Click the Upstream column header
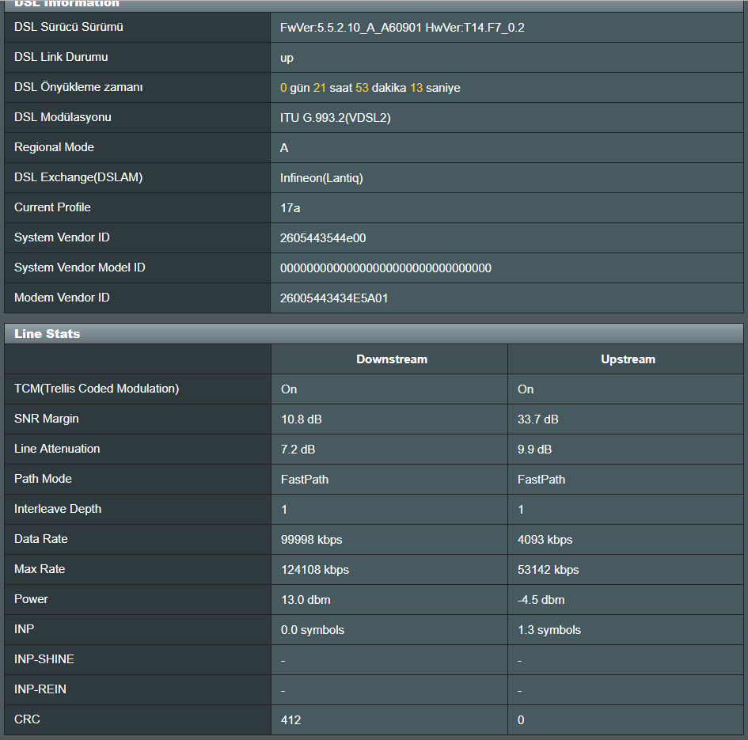This screenshot has height=740, width=748. [628, 359]
